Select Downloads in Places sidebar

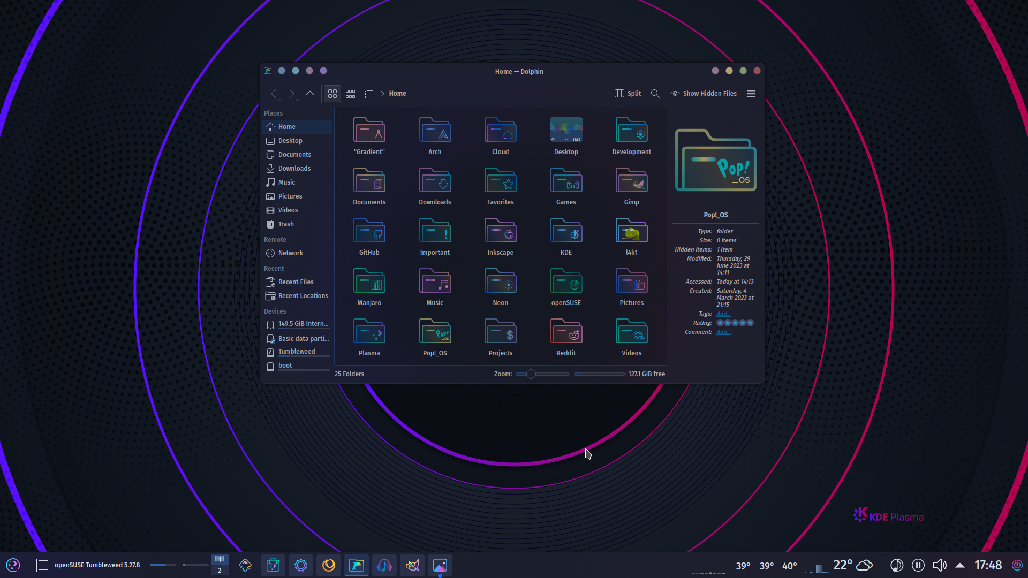(x=298, y=169)
